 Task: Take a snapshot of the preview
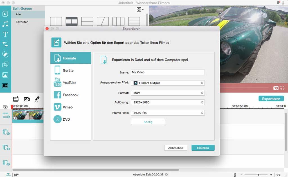(x=276, y=88)
